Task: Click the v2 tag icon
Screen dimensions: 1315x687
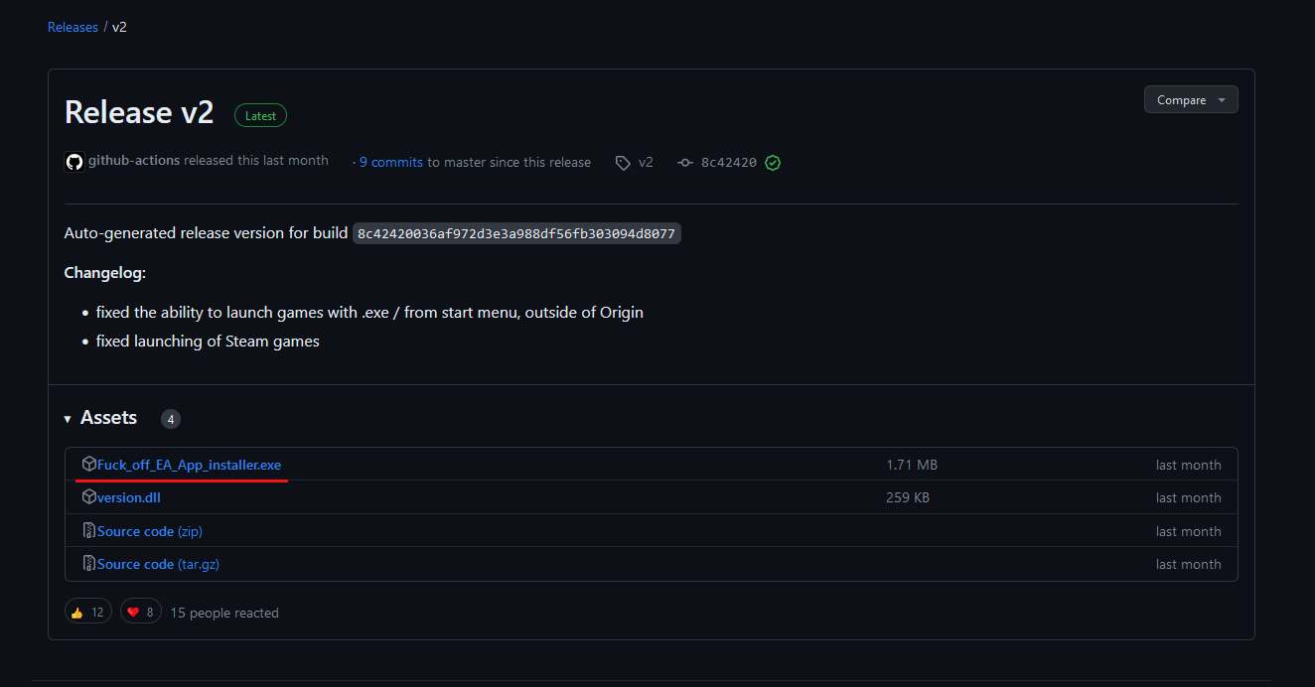Action: click(623, 163)
